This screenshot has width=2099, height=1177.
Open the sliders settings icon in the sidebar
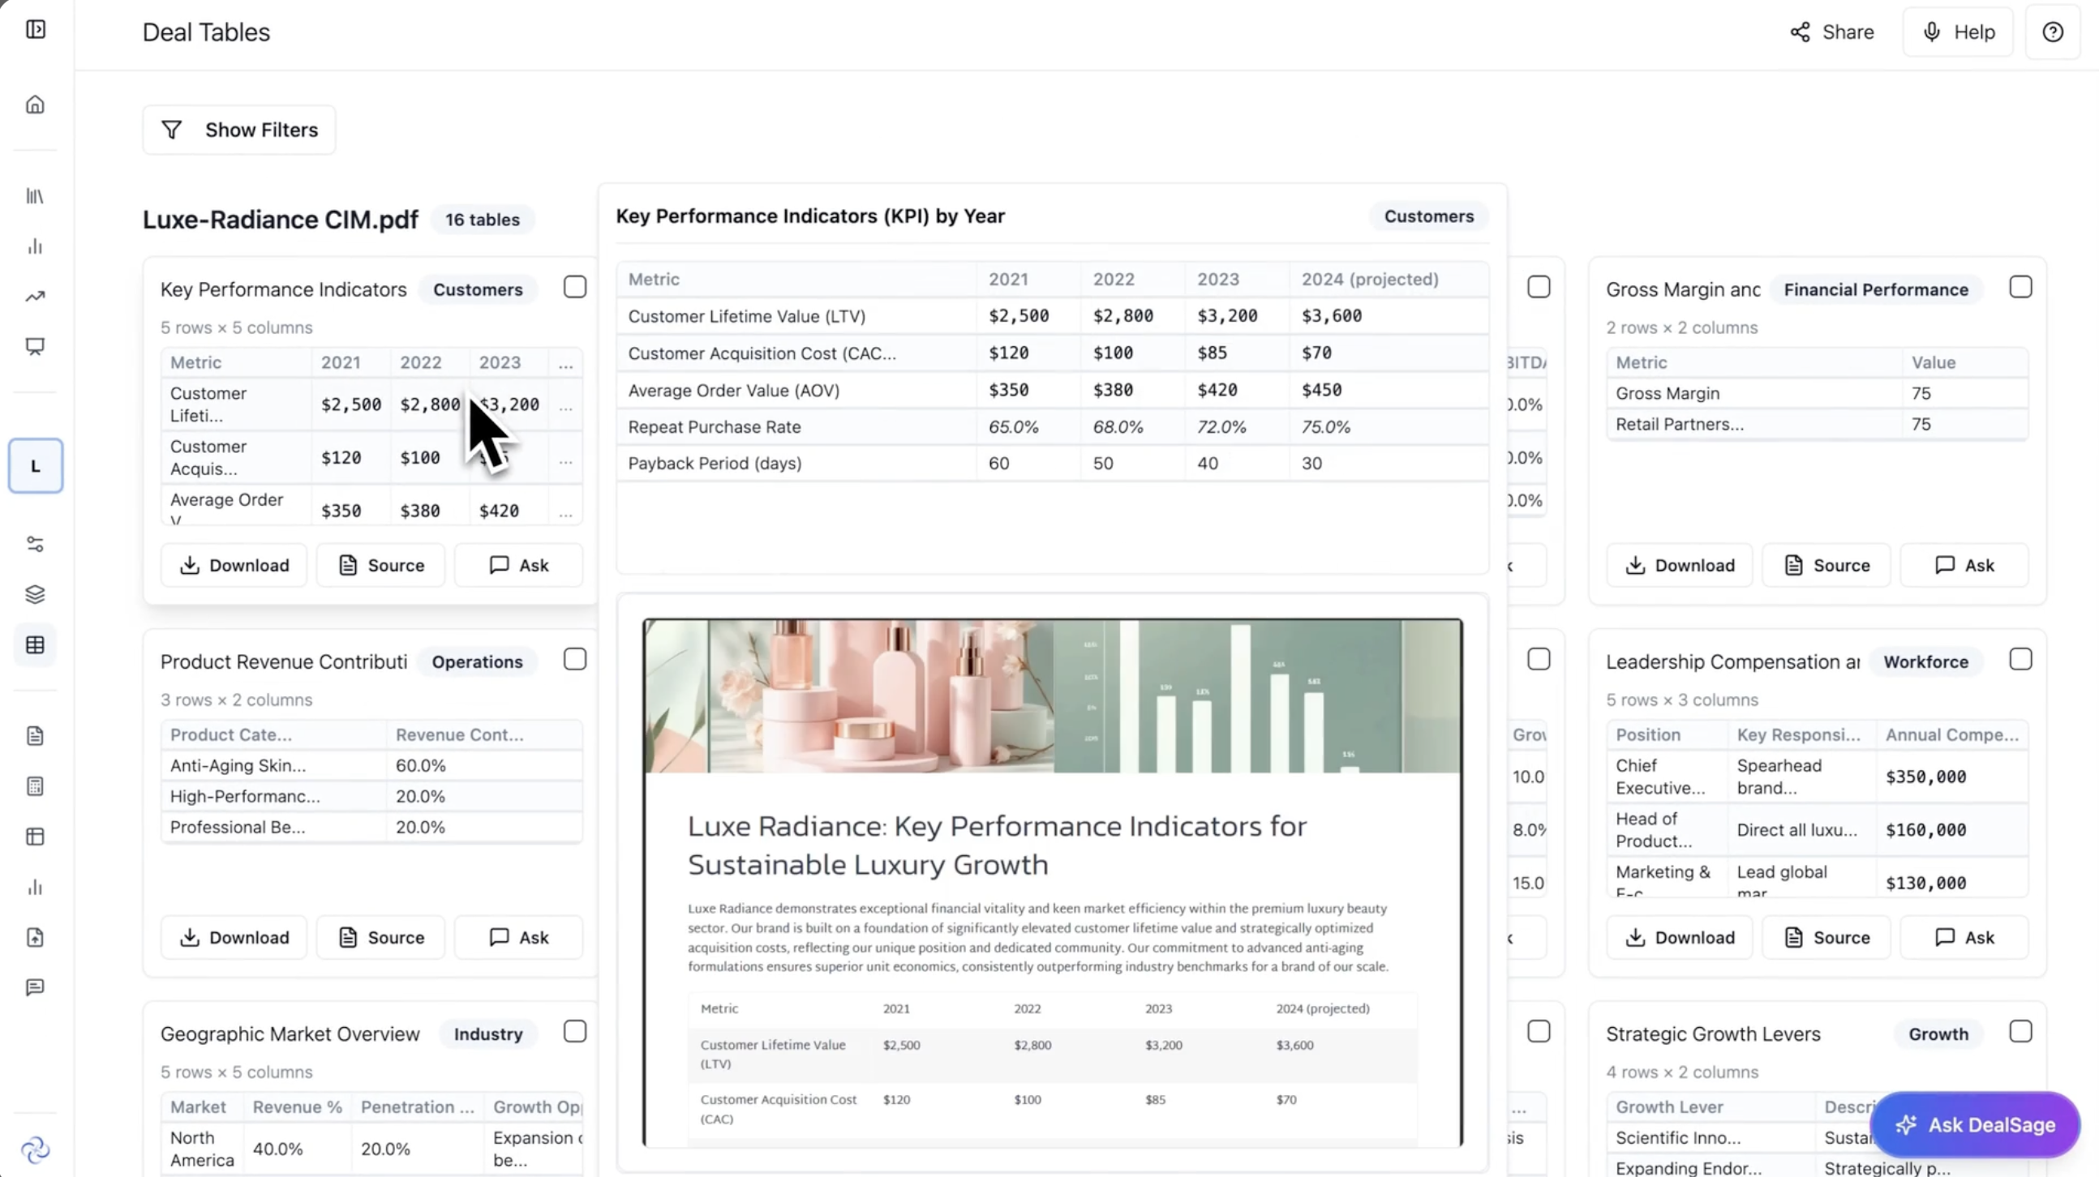point(35,544)
